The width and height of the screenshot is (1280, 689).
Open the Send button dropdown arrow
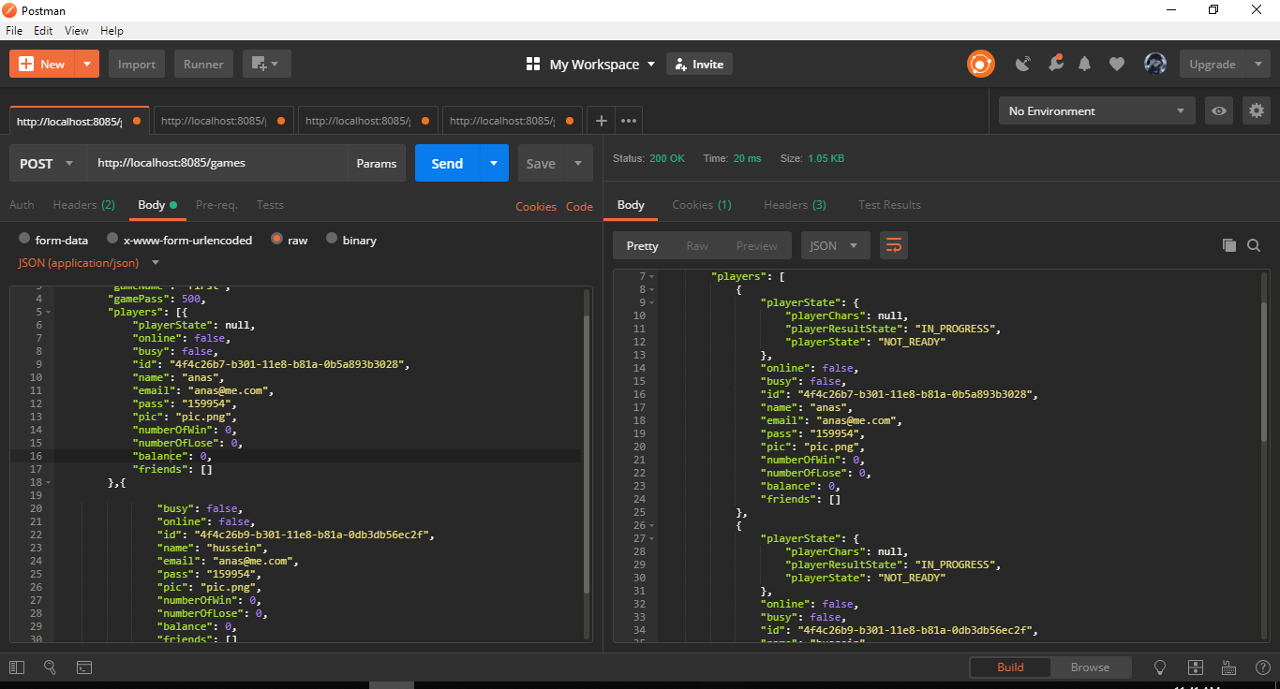(x=494, y=163)
